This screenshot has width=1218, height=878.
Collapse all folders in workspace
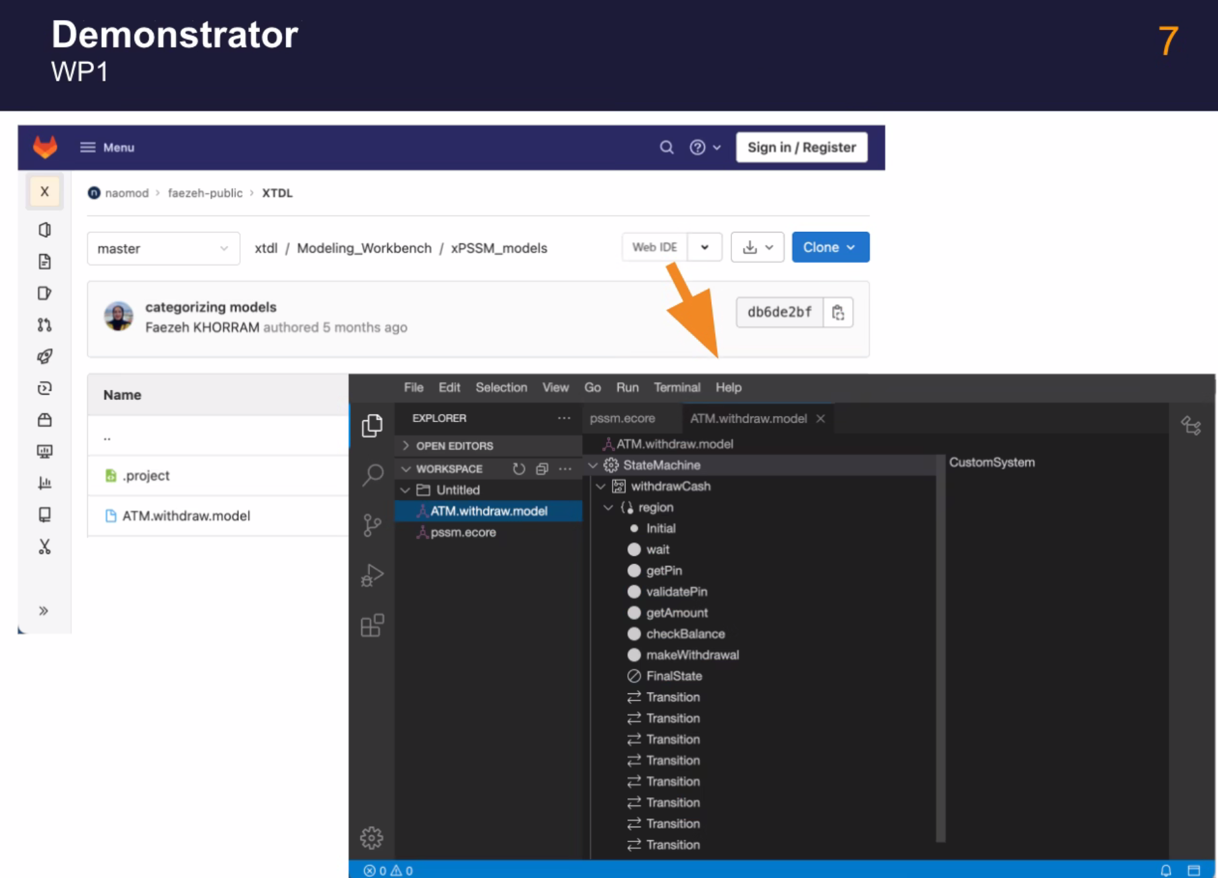(542, 469)
